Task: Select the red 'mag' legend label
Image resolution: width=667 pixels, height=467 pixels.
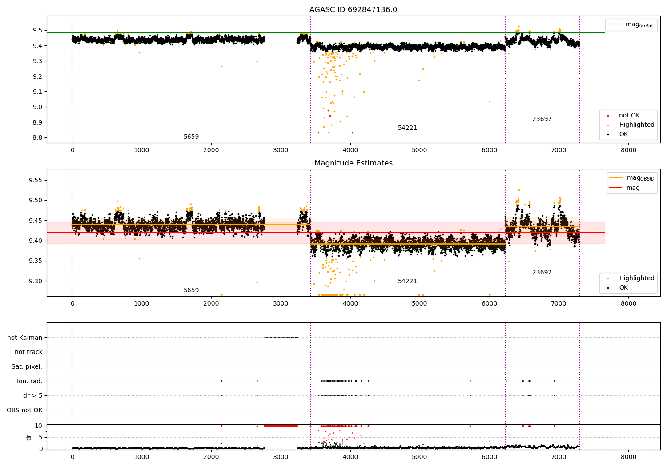Action: pos(633,188)
